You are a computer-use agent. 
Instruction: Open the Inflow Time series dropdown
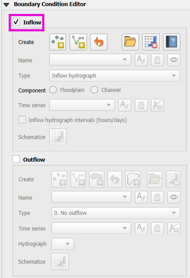[82, 105]
